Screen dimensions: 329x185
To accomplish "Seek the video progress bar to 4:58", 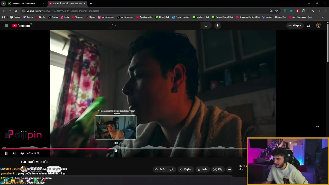I will tap(115, 149).
